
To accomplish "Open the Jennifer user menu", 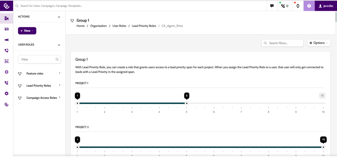I will pyautogui.click(x=326, y=6).
